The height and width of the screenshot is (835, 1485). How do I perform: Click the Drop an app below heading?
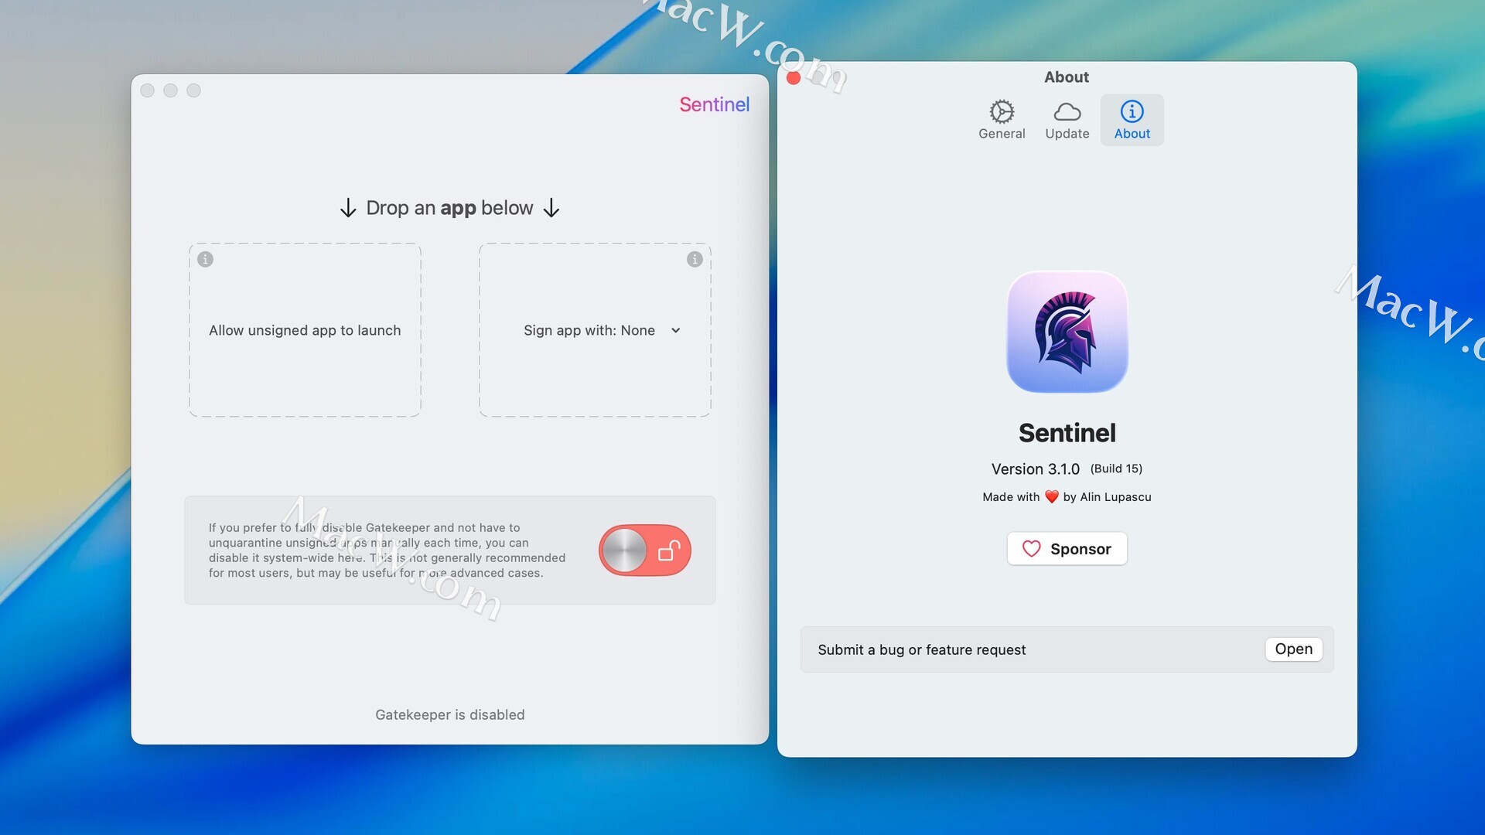[x=449, y=208]
